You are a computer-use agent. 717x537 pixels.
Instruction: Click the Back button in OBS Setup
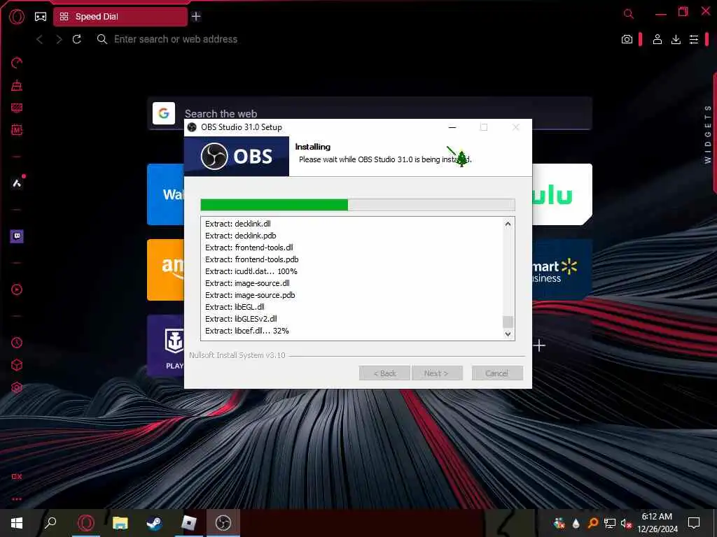[384, 373]
